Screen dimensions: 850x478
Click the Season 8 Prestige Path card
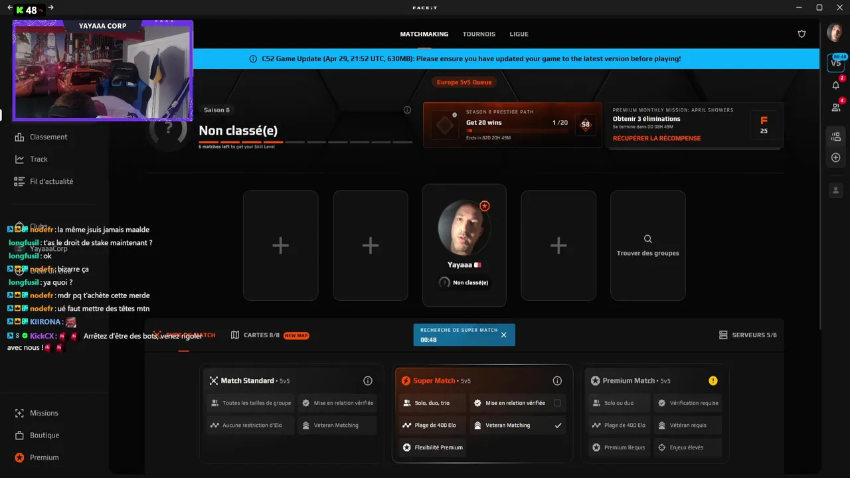(x=512, y=125)
